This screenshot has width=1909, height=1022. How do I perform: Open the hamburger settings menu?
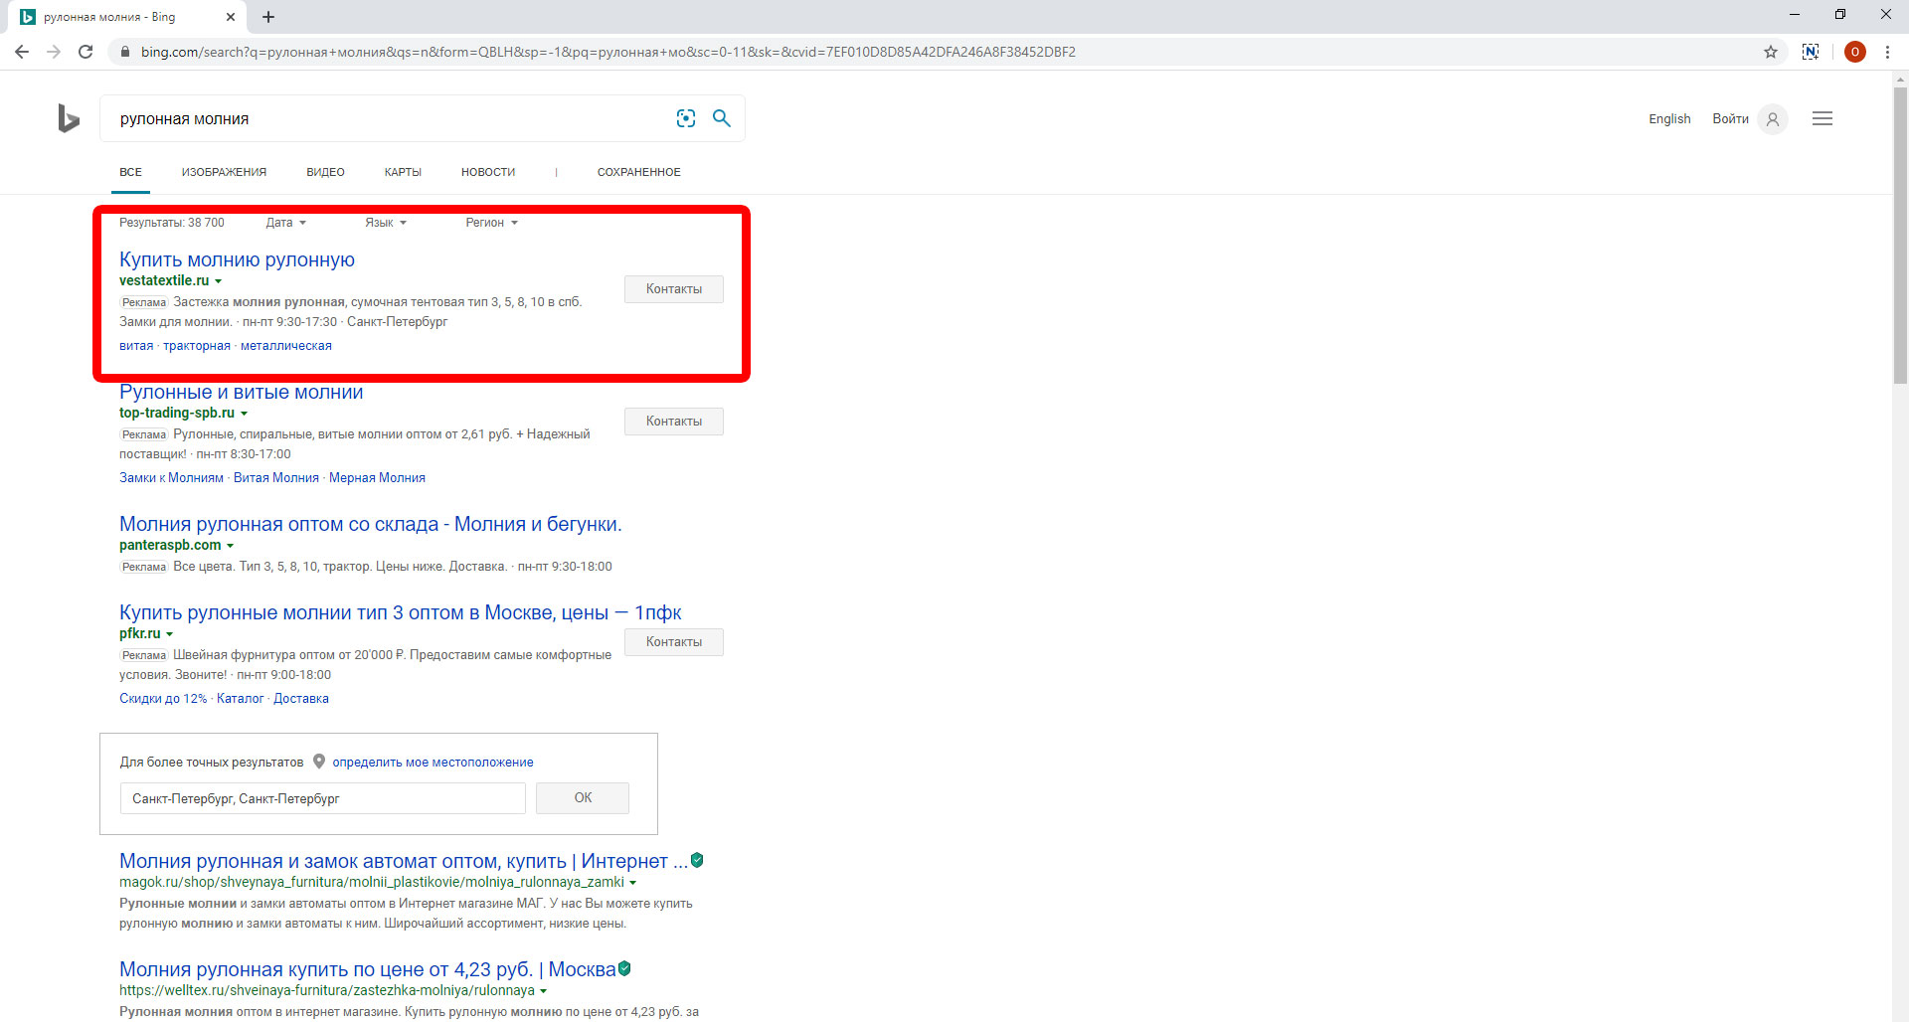pyautogui.click(x=1822, y=118)
